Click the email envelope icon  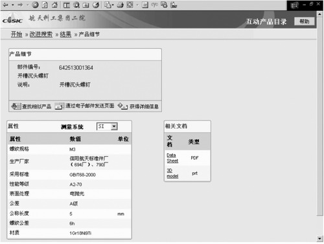(60, 106)
